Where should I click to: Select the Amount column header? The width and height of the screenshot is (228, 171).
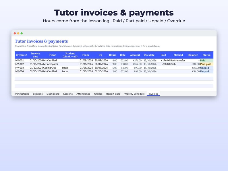click(135, 55)
